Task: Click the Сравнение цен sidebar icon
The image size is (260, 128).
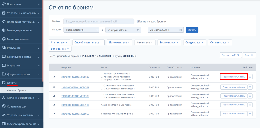Action: [x=4, y=106]
